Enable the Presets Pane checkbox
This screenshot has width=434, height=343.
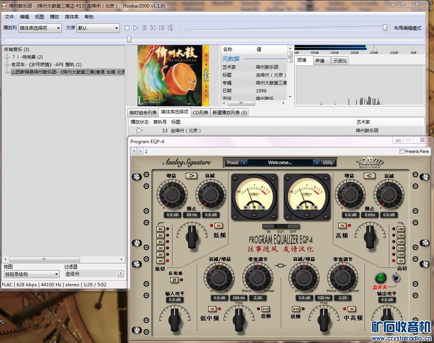pos(402,151)
